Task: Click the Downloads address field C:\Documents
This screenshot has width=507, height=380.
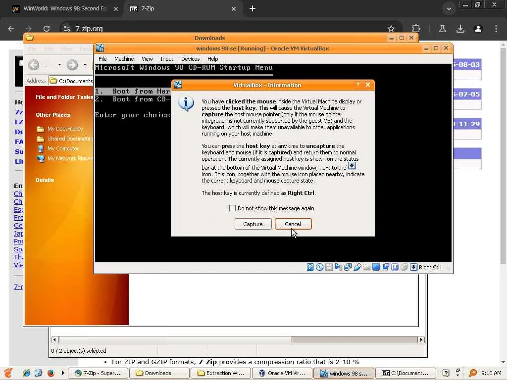Action: coord(71,81)
